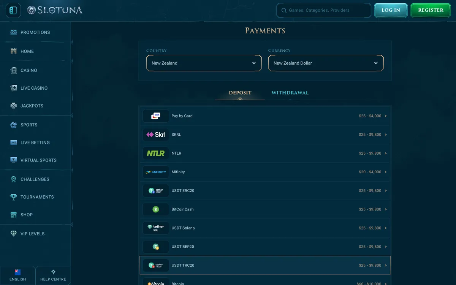
Task: Switch to the Deposit tab
Action: 240,93
